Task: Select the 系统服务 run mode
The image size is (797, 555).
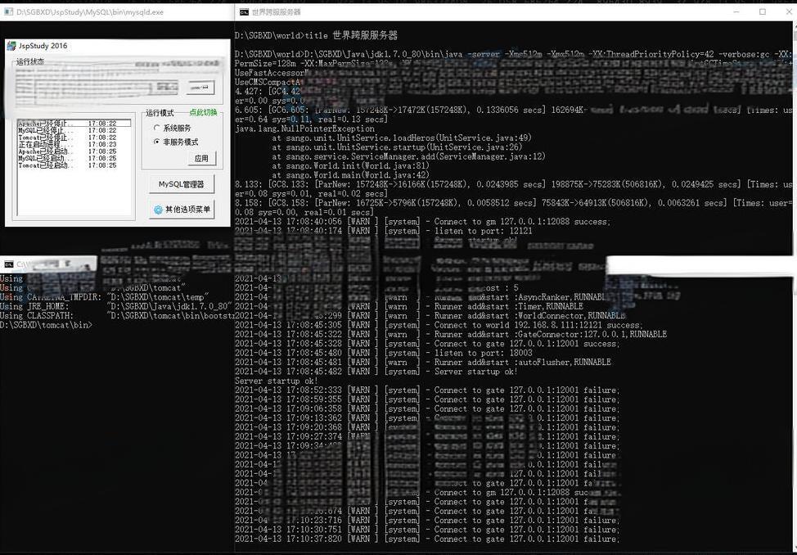Action: coord(157,128)
